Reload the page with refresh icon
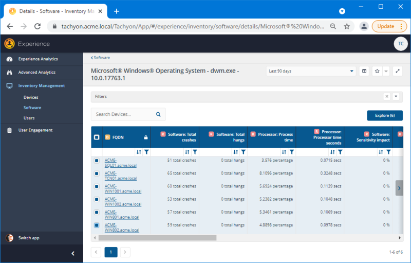The image size is (411, 263). pyautogui.click(x=38, y=26)
